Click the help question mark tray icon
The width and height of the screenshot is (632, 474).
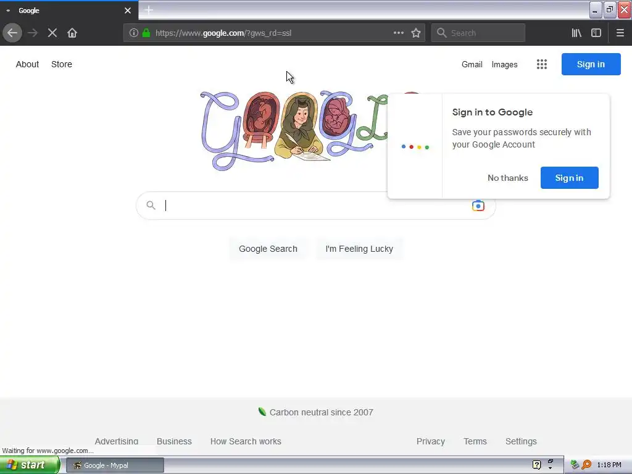pyautogui.click(x=536, y=465)
